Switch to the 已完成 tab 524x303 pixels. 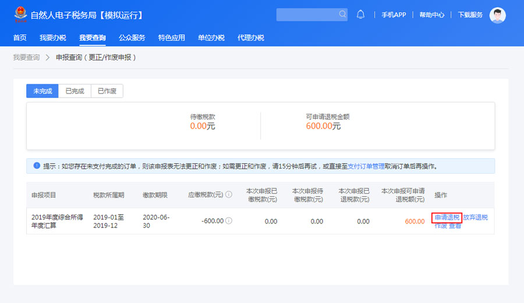(x=75, y=91)
